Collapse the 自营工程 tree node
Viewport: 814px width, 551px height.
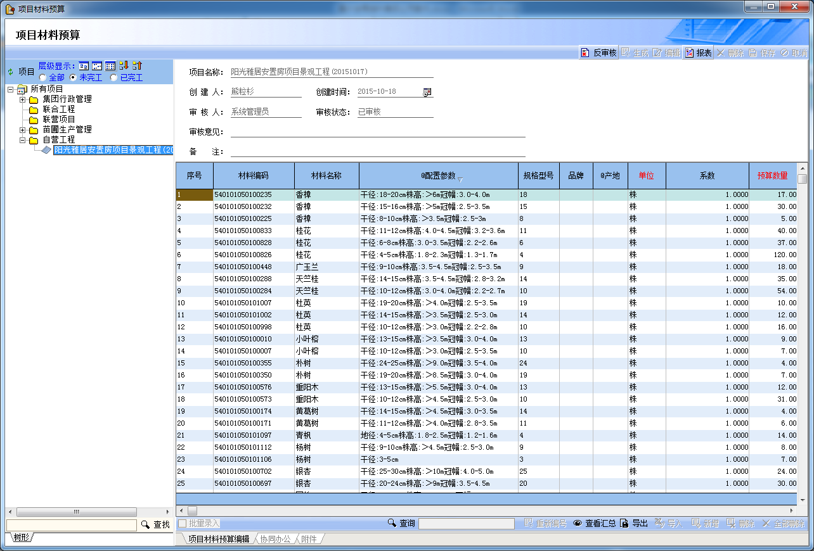tap(22, 140)
